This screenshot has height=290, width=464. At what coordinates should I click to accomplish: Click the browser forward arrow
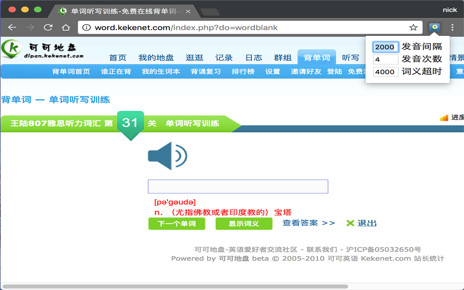pyautogui.click(x=30, y=28)
